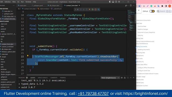Expand the ios folder in Explorer

pos(2,39)
